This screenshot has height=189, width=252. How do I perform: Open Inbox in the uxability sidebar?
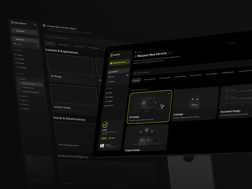(x=118, y=76)
